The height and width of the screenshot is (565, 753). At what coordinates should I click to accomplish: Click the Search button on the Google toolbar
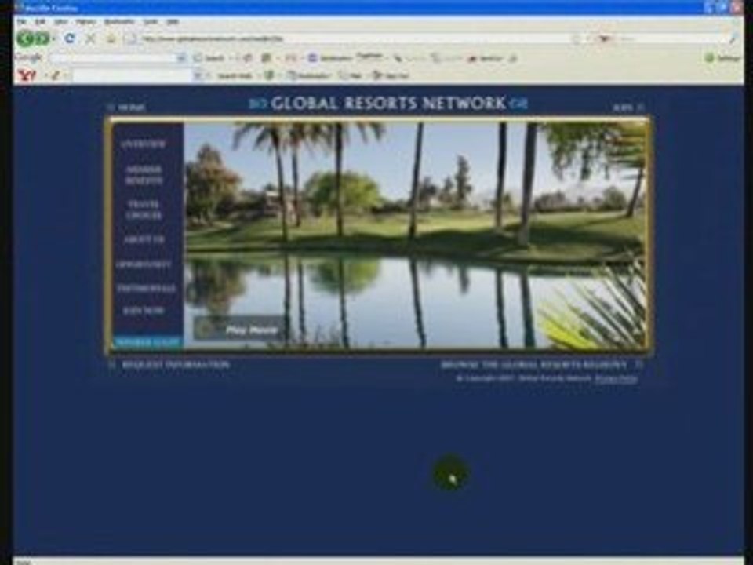click(209, 58)
